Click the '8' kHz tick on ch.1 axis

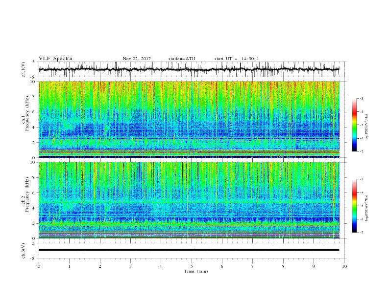coord(34,97)
